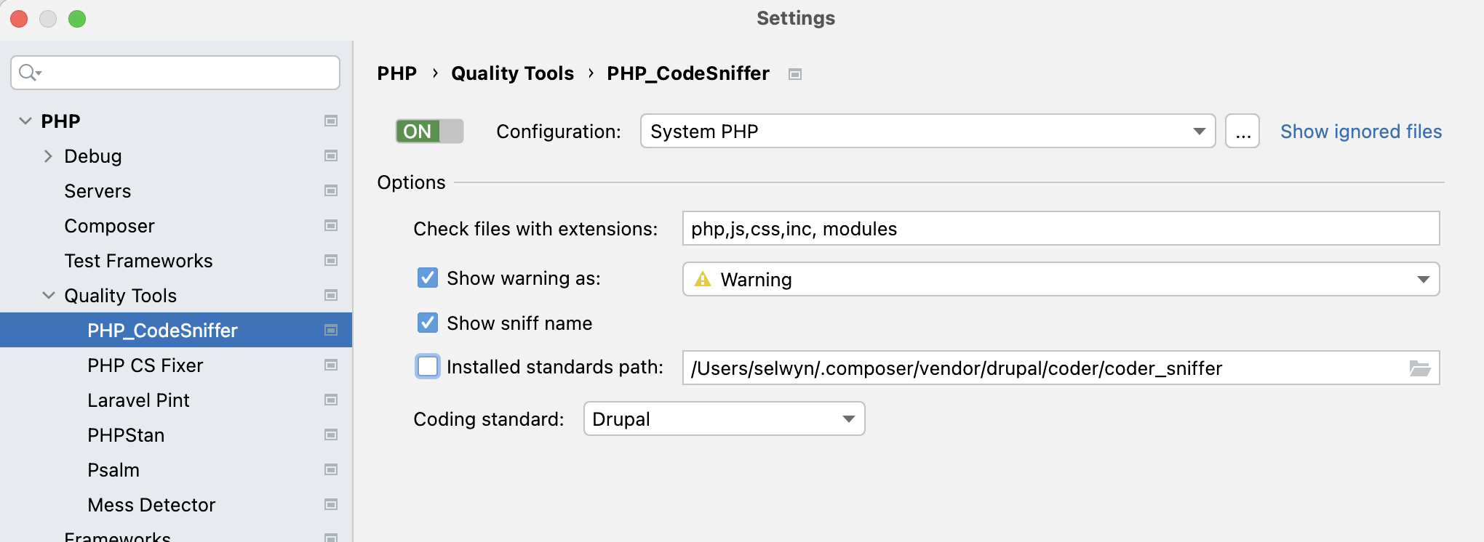
Task: Select PHPStan in the settings tree
Action: [126, 435]
